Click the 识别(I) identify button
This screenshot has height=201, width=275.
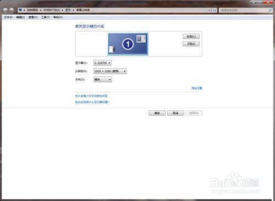tap(191, 44)
